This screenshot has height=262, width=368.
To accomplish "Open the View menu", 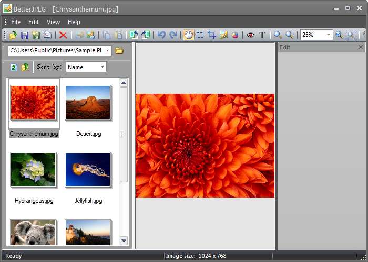I will click(x=53, y=22).
